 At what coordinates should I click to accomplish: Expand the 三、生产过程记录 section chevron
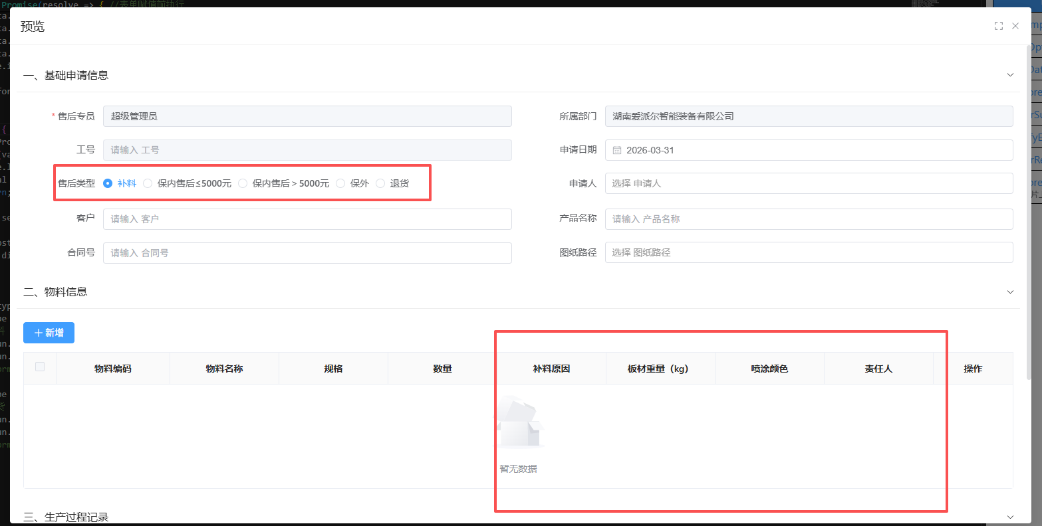[1010, 517]
